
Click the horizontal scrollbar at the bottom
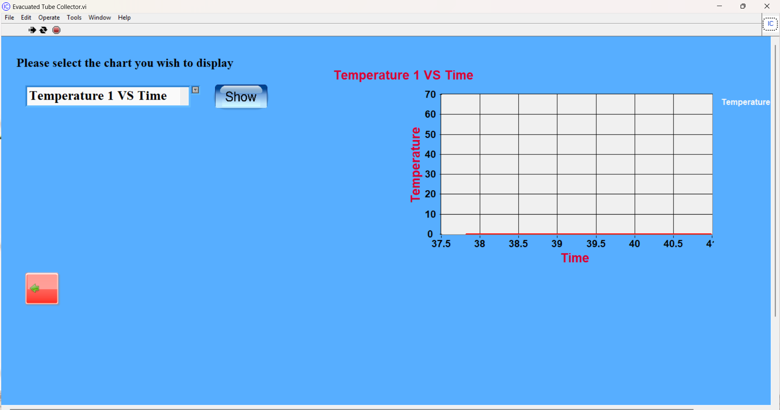pyautogui.click(x=350, y=408)
